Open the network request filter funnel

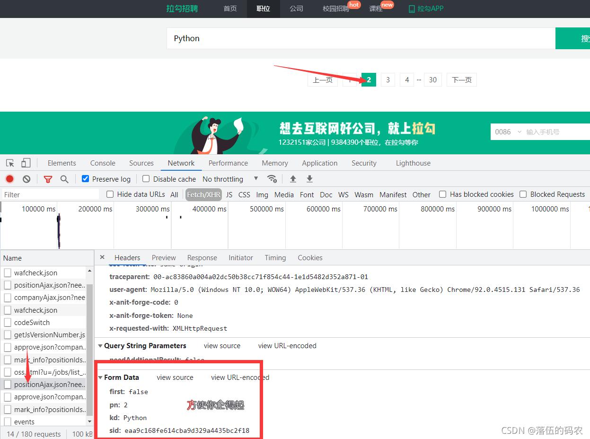click(47, 179)
